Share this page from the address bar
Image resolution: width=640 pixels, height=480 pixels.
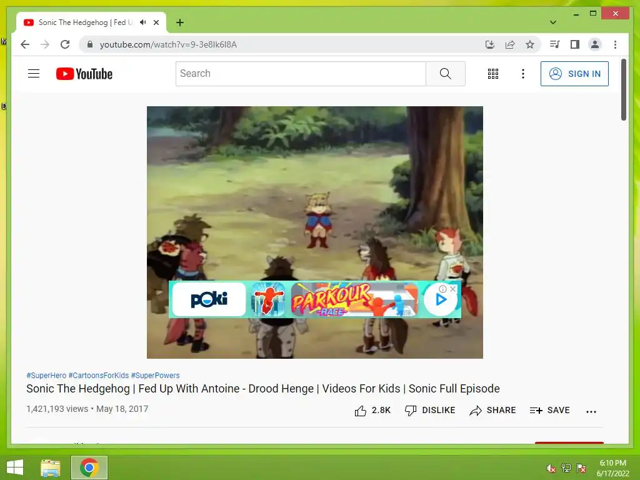tap(510, 44)
